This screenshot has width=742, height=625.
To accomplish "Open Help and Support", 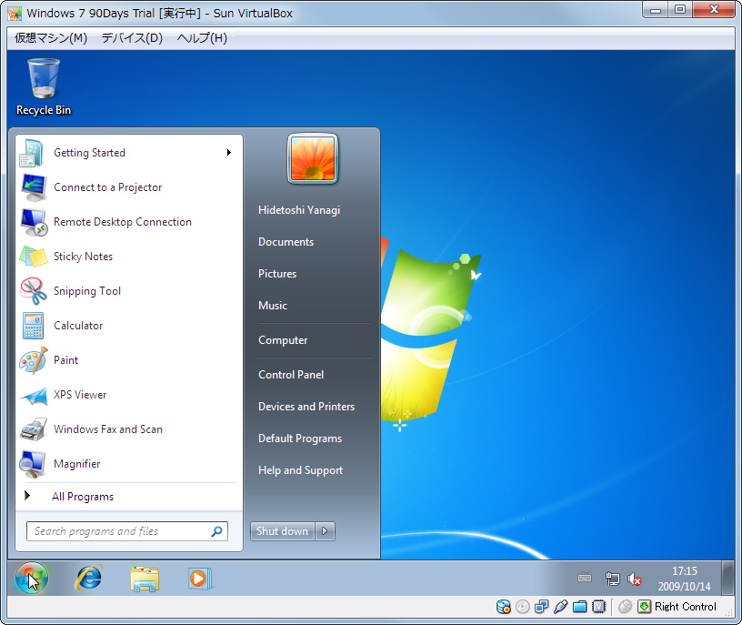I will [300, 469].
